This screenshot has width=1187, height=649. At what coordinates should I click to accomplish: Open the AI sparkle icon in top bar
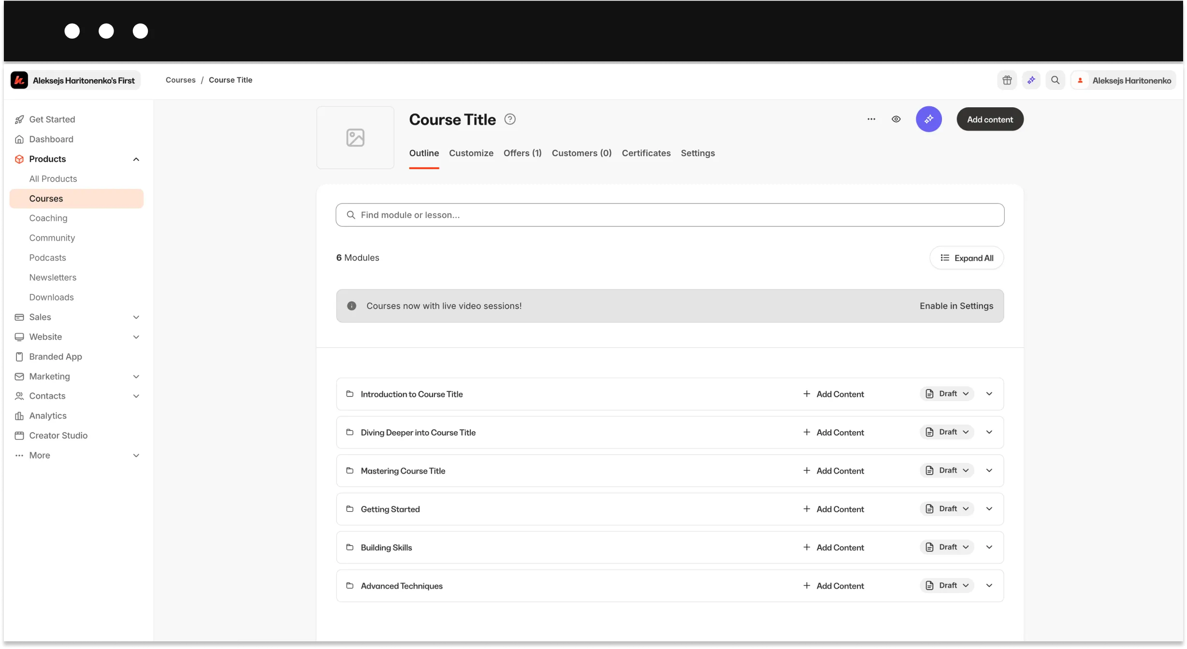click(x=1031, y=80)
